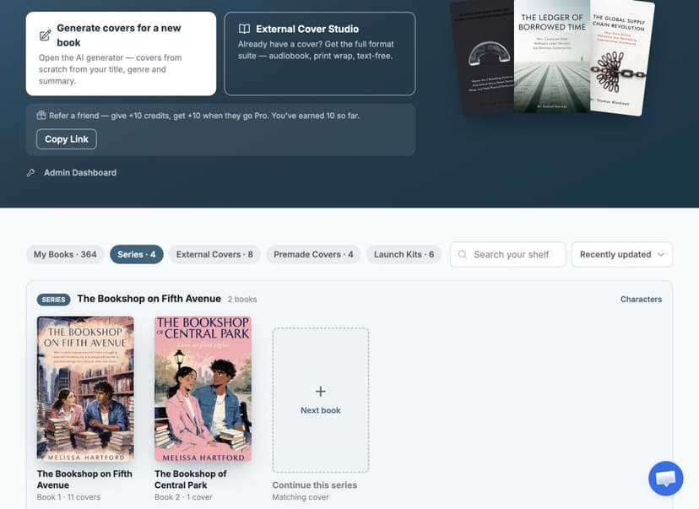Open the Recently updated sort dropdown
699x509 pixels.
pos(622,255)
